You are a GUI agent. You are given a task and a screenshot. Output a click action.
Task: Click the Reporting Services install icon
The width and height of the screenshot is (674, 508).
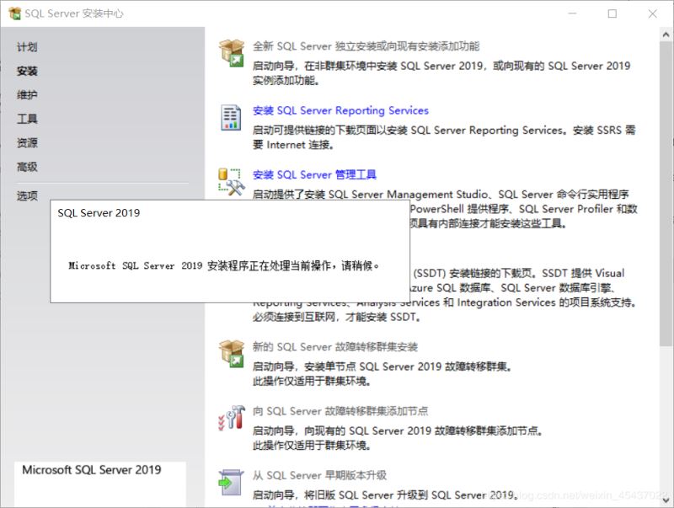pyautogui.click(x=231, y=117)
